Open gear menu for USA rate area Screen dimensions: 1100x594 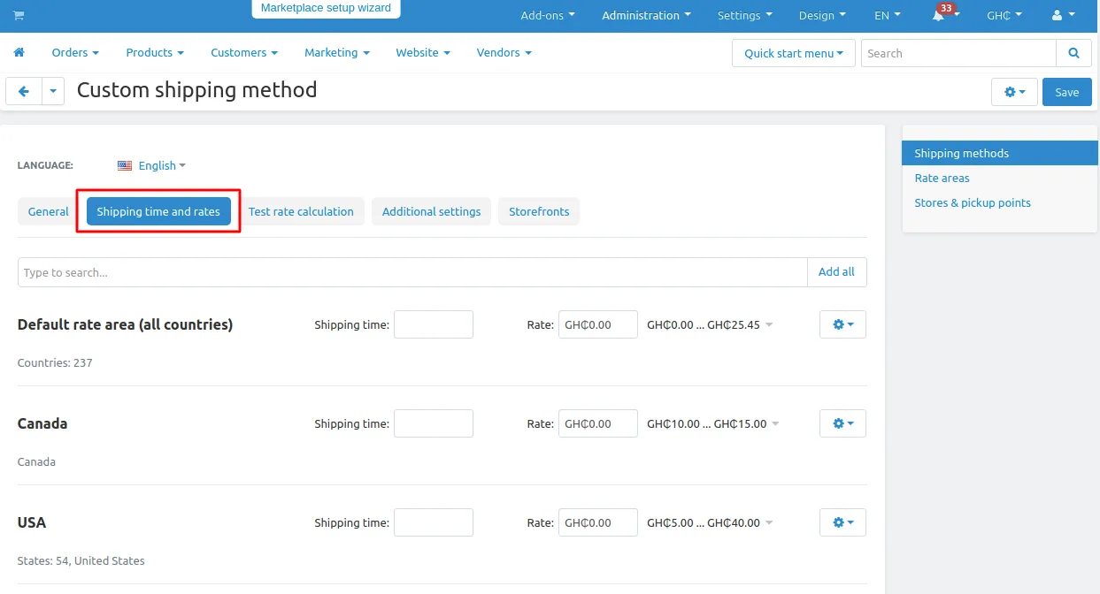pyautogui.click(x=842, y=522)
